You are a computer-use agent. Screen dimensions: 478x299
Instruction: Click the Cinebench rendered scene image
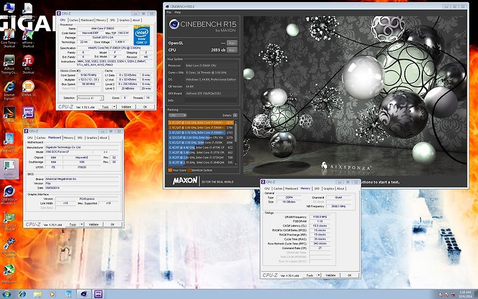pyautogui.click(x=355, y=96)
